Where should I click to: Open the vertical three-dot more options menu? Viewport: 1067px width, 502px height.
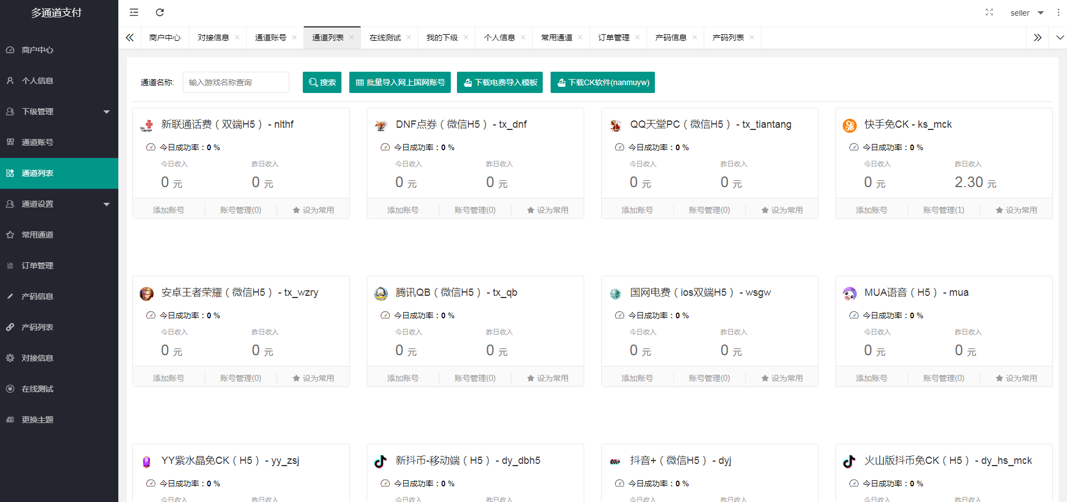1058,12
